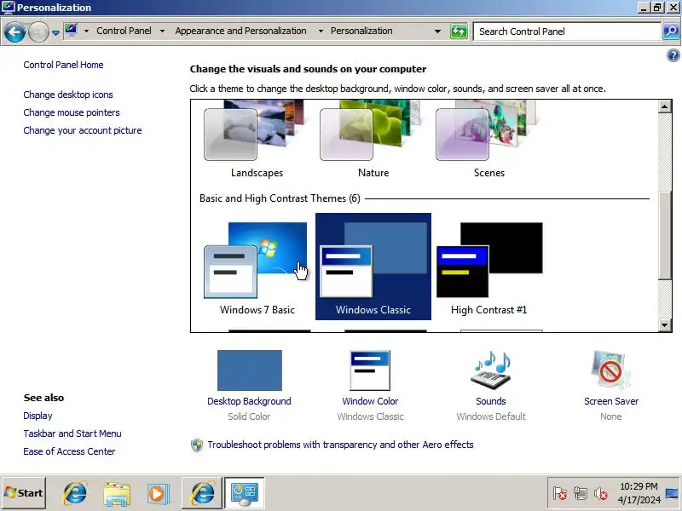Open the clock showing 10:29 PM
Viewport: 682px width, 511px height.
(x=639, y=493)
